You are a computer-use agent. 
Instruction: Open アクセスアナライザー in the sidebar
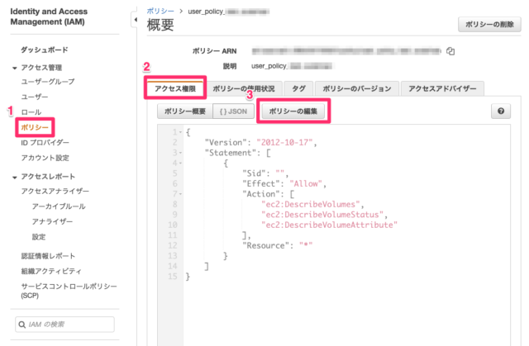pos(55,191)
